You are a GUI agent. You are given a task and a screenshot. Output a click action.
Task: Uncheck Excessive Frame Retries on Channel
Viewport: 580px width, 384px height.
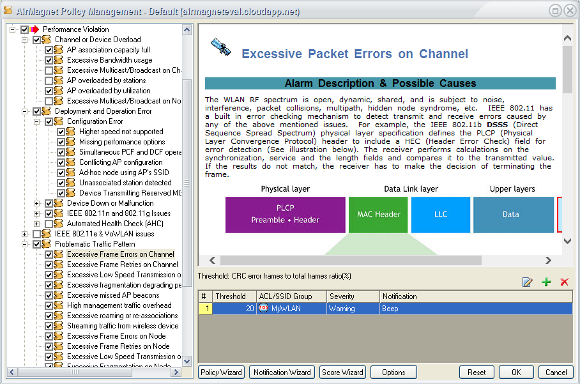tap(49, 265)
